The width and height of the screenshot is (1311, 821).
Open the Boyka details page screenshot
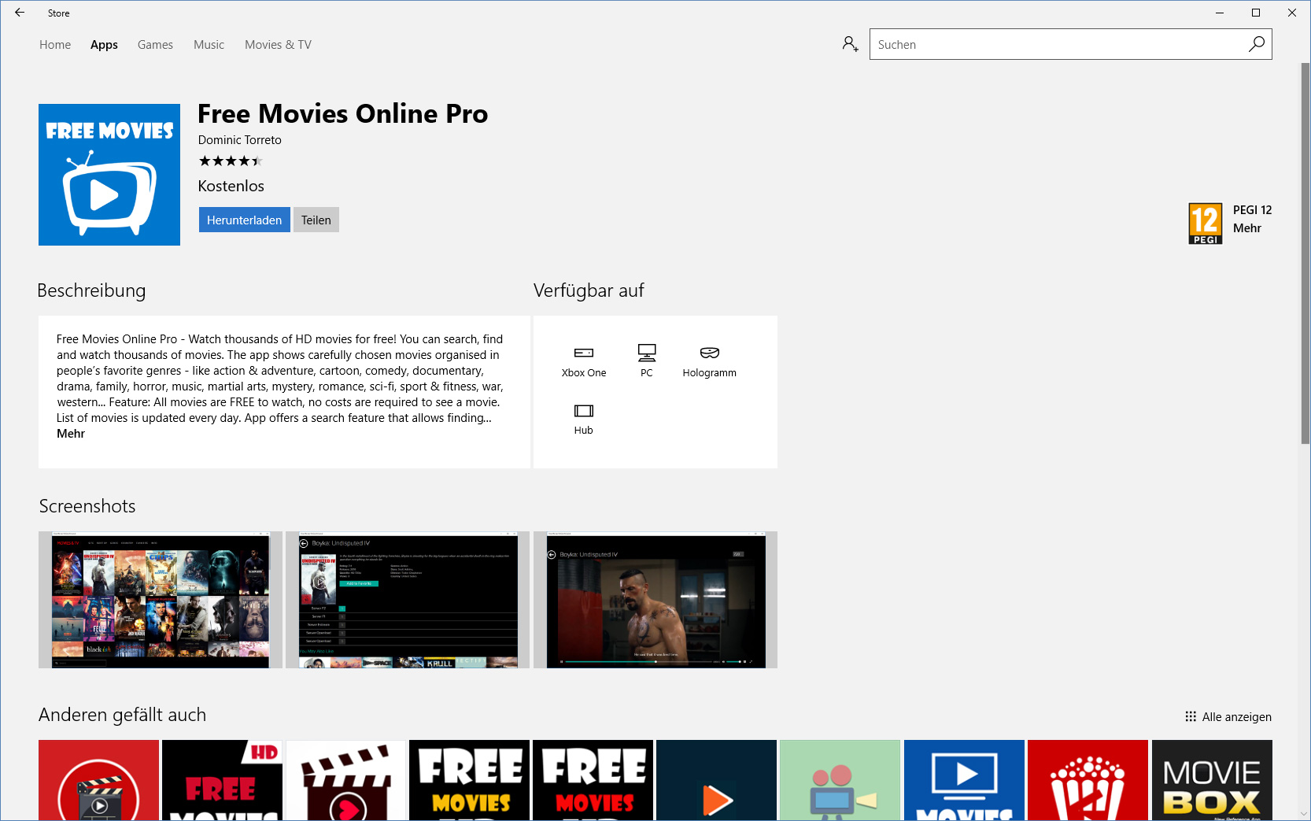pos(408,600)
